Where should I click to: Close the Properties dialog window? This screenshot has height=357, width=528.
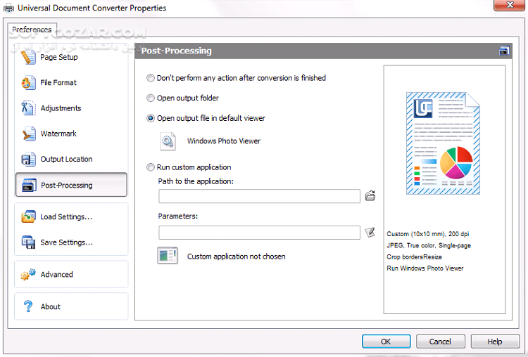[x=509, y=5]
